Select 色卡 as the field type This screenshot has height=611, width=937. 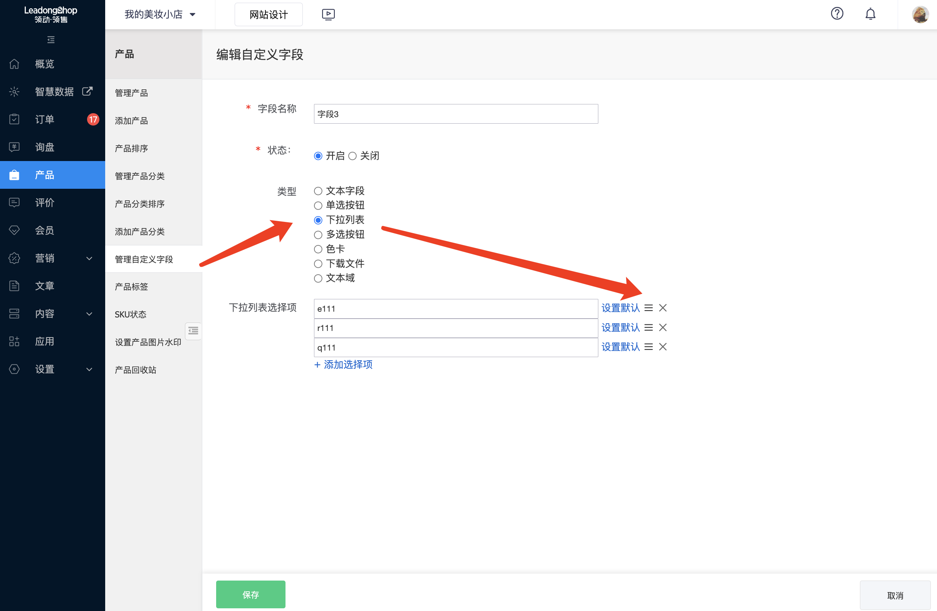tap(318, 249)
